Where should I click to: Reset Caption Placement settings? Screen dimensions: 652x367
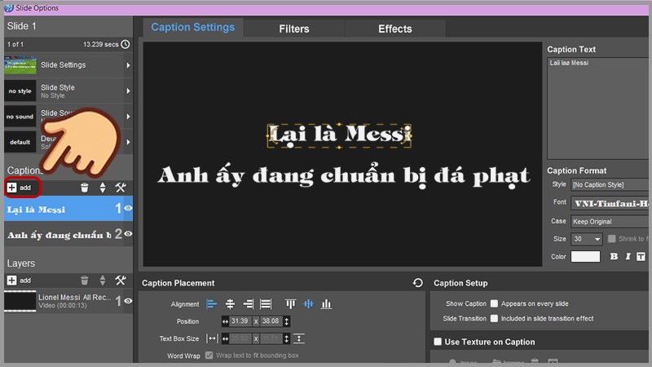[x=418, y=283]
